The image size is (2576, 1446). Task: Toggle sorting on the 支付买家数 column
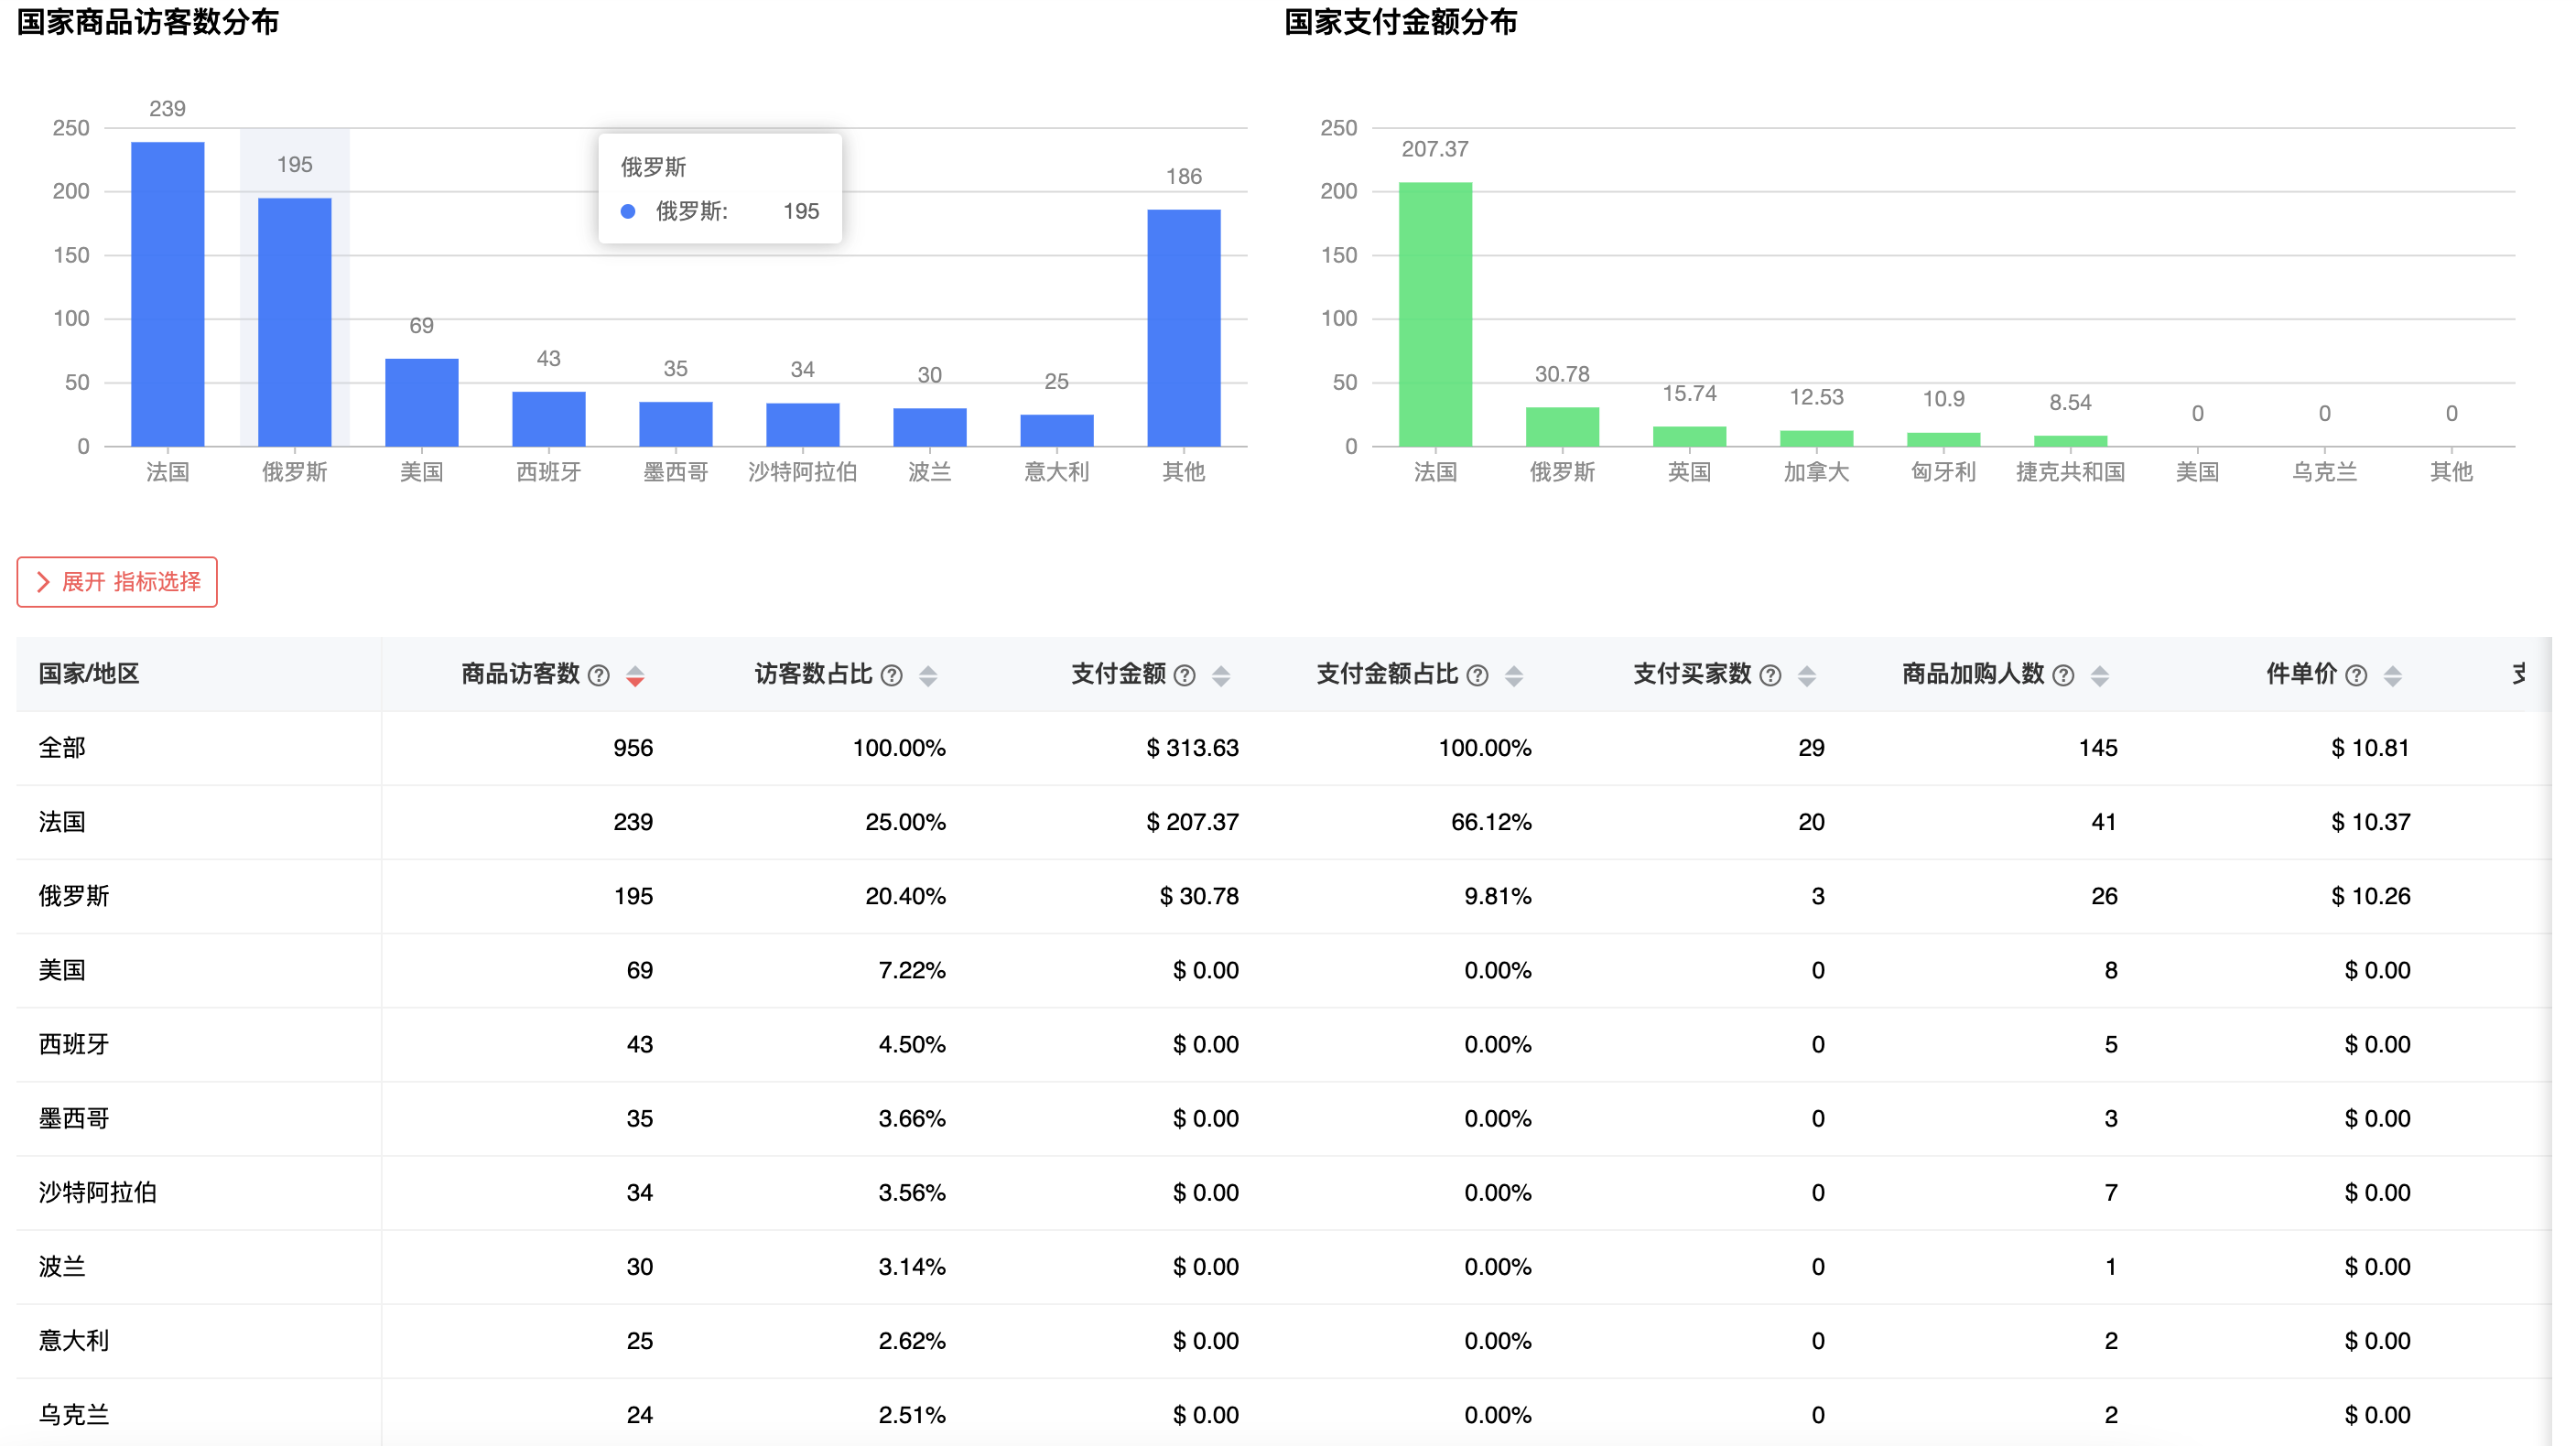click(1807, 675)
